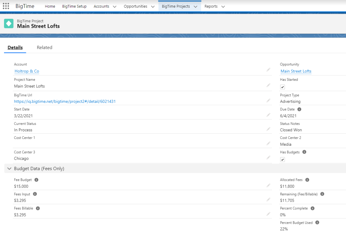The width and height of the screenshot is (346, 232).
Task: Click the Status Notes value Closed Won
Action: [291, 130]
